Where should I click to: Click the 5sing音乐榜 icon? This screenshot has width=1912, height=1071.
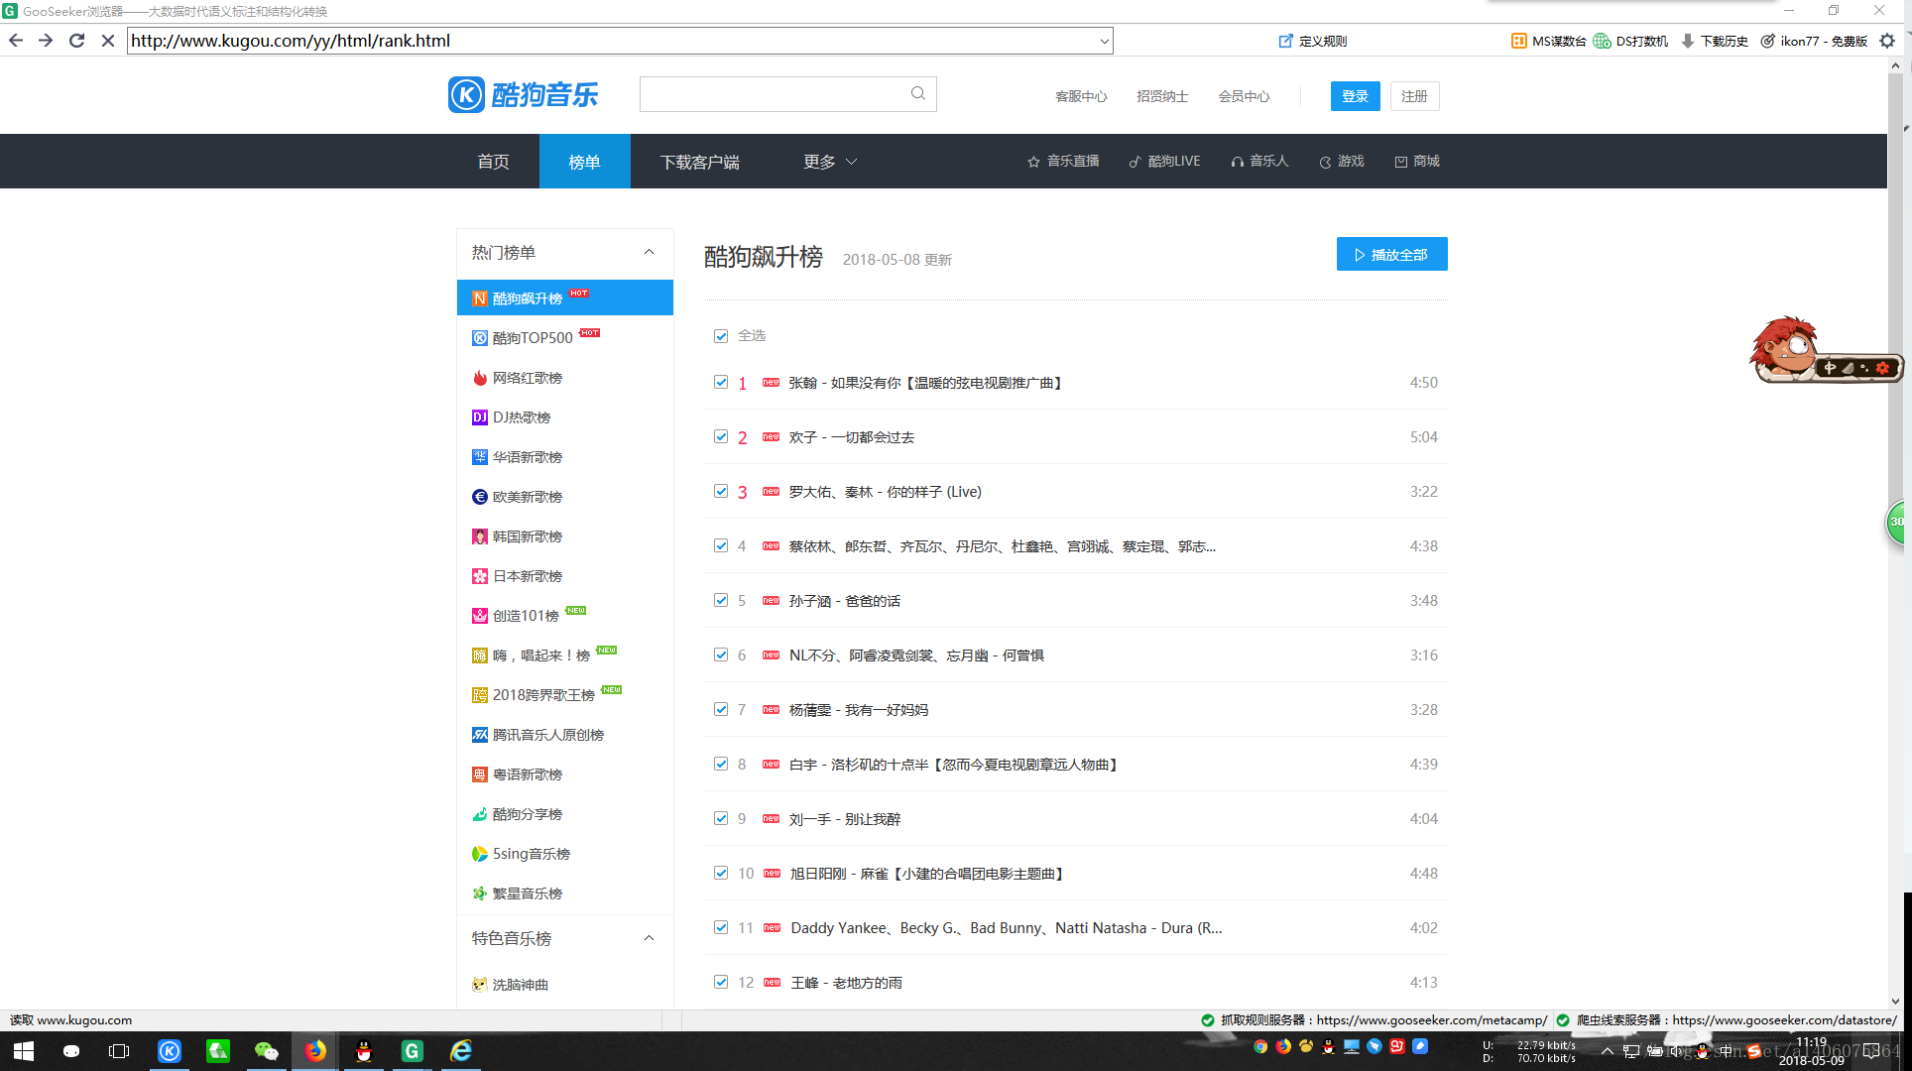click(480, 854)
